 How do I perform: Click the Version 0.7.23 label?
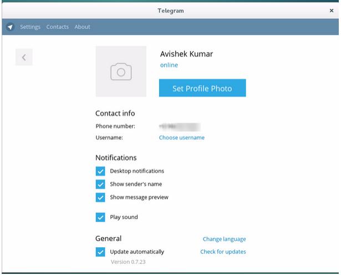[x=128, y=262]
